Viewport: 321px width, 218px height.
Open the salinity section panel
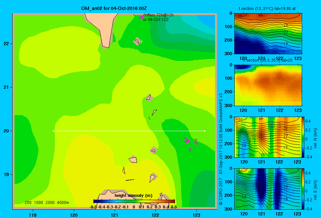[268, 85]
